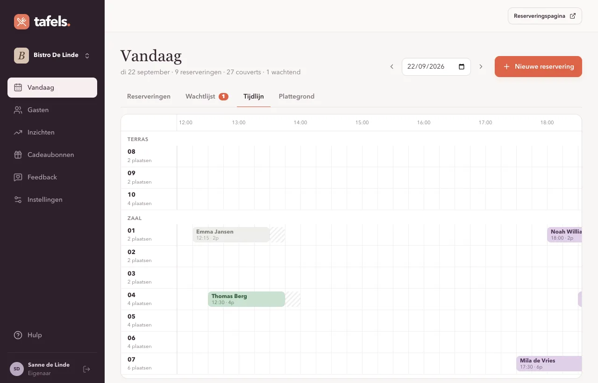Click the Bistro De Linde avatar letter B

click(21, 55)
